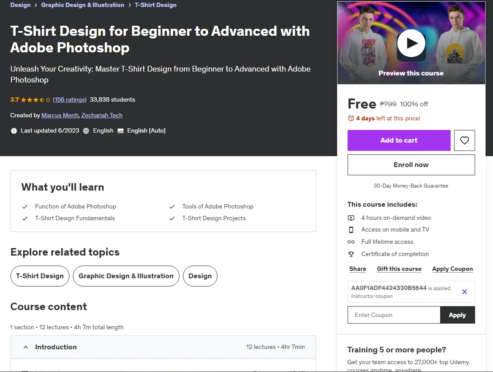This screenshot has width=493, height=372.
Task: Remove applied coupon with X icon
Action: [x=464, y=292]
